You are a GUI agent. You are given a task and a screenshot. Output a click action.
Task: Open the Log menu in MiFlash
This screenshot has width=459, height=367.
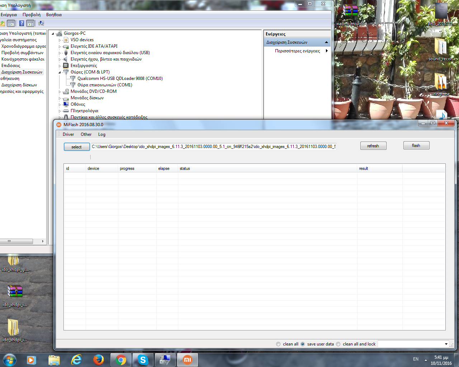102,134
